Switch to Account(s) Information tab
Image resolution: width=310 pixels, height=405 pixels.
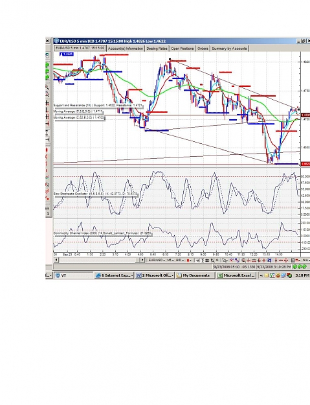point(126,49)
